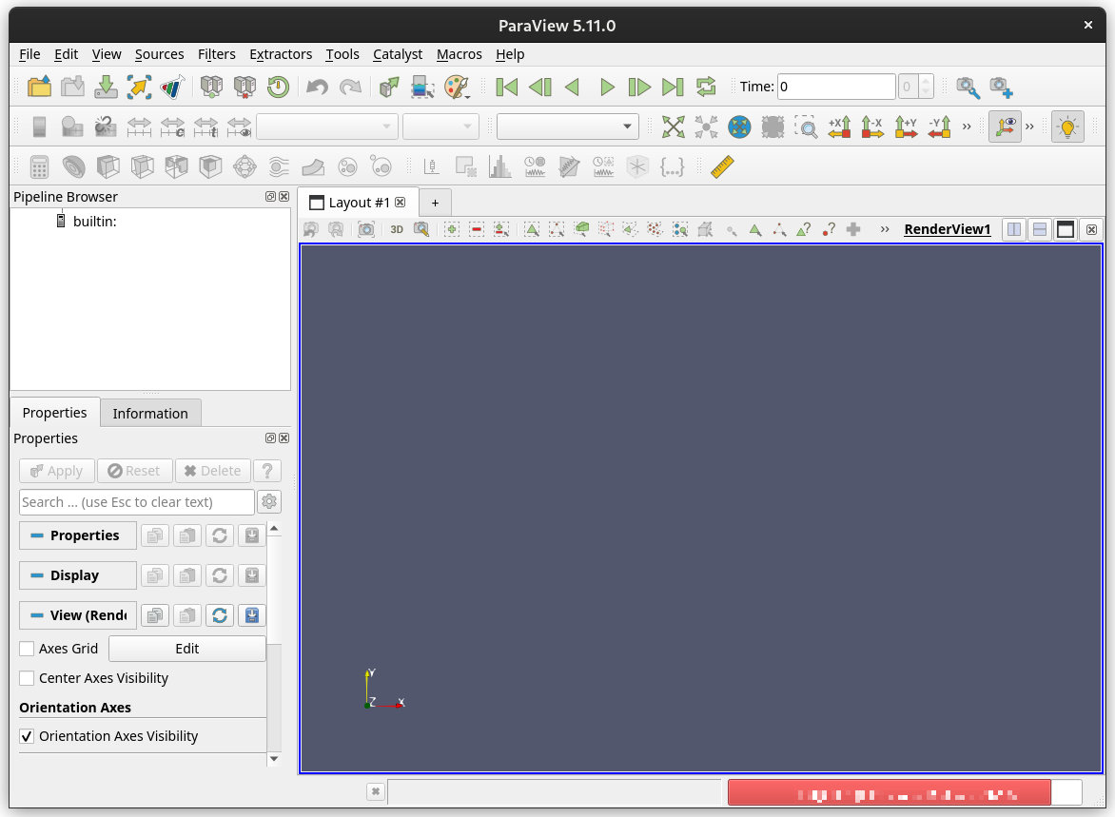
Task: Click the Glyph filter icon
Action: 244,167
